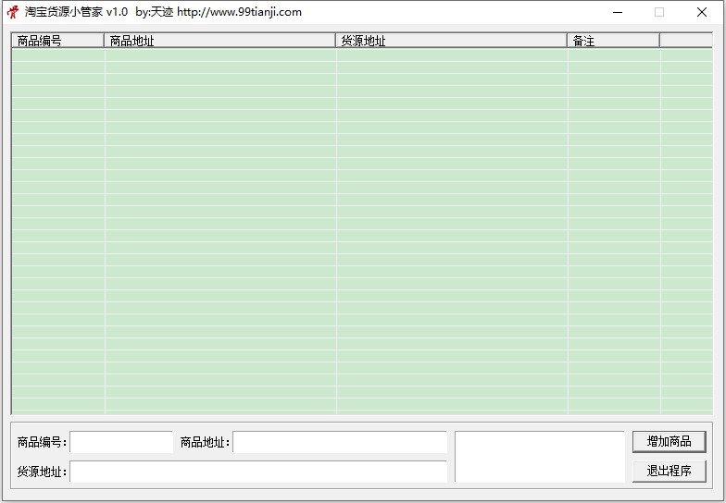The height and width of the screenshot is (503, 726).
Task: Minimize the 淘宝货源小管家 window
Action: click(x=618, y=13)
